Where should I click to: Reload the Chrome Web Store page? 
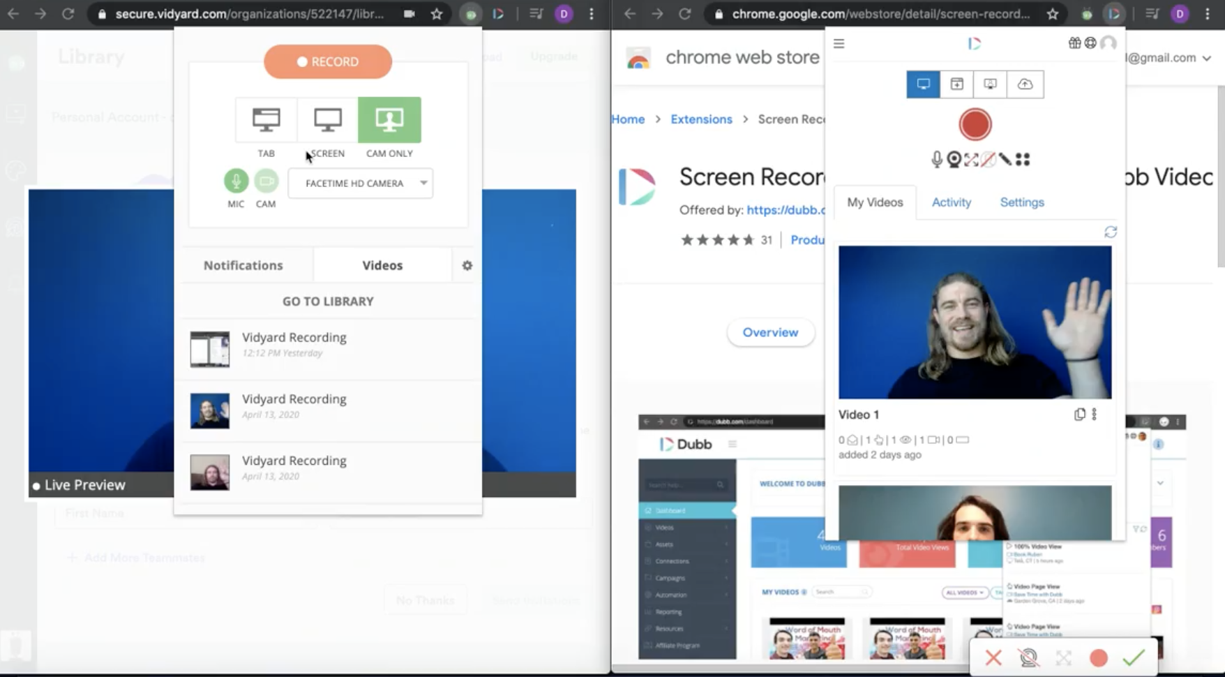tap(684, 14)
